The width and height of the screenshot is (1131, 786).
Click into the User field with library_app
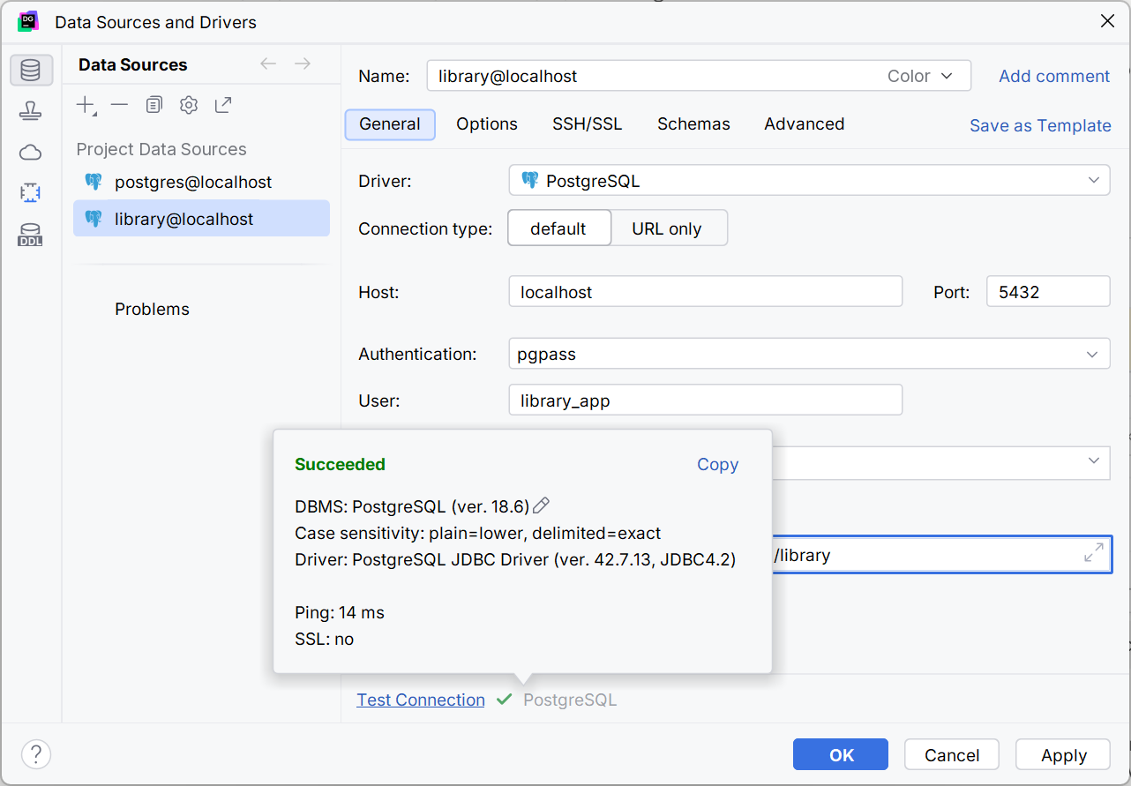(706, 400)
